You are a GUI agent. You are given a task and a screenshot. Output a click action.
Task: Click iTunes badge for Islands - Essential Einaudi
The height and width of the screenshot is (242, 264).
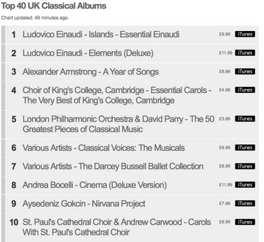(x=245, y=34)
